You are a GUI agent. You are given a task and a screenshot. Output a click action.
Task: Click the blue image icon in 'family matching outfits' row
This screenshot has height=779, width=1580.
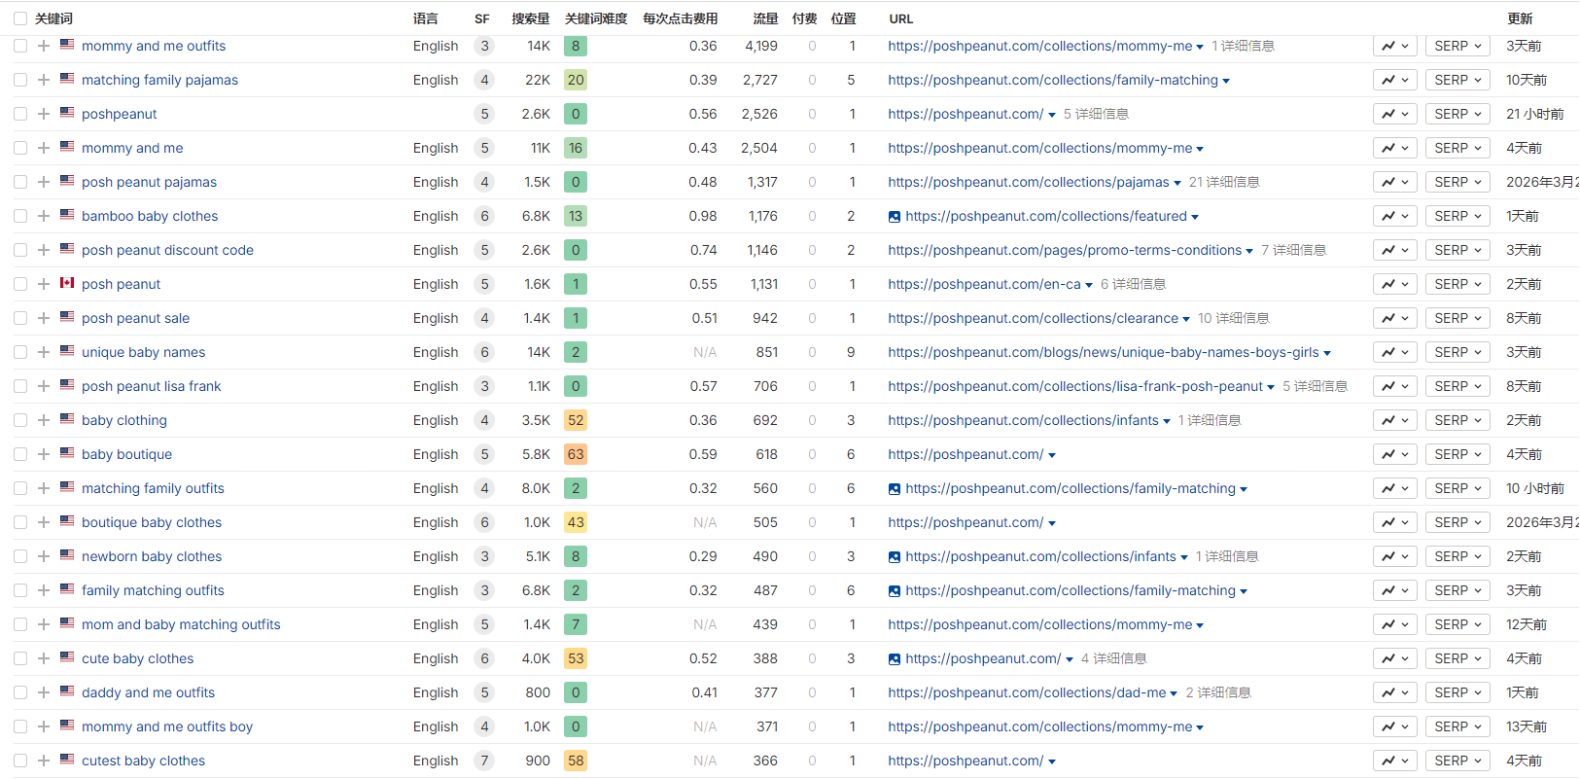point(895,591)
